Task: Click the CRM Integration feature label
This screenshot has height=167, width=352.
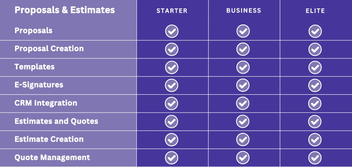Action: tap(46, 103)
